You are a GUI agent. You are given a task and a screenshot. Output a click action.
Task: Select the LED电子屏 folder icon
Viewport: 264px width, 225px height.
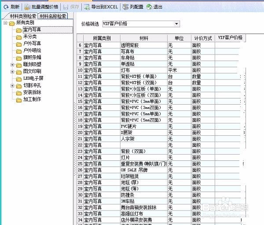tap(19, 79)
